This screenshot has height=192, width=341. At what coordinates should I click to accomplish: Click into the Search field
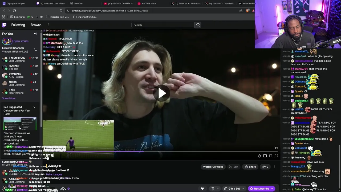pyautogui.click(x=163, y=25)
